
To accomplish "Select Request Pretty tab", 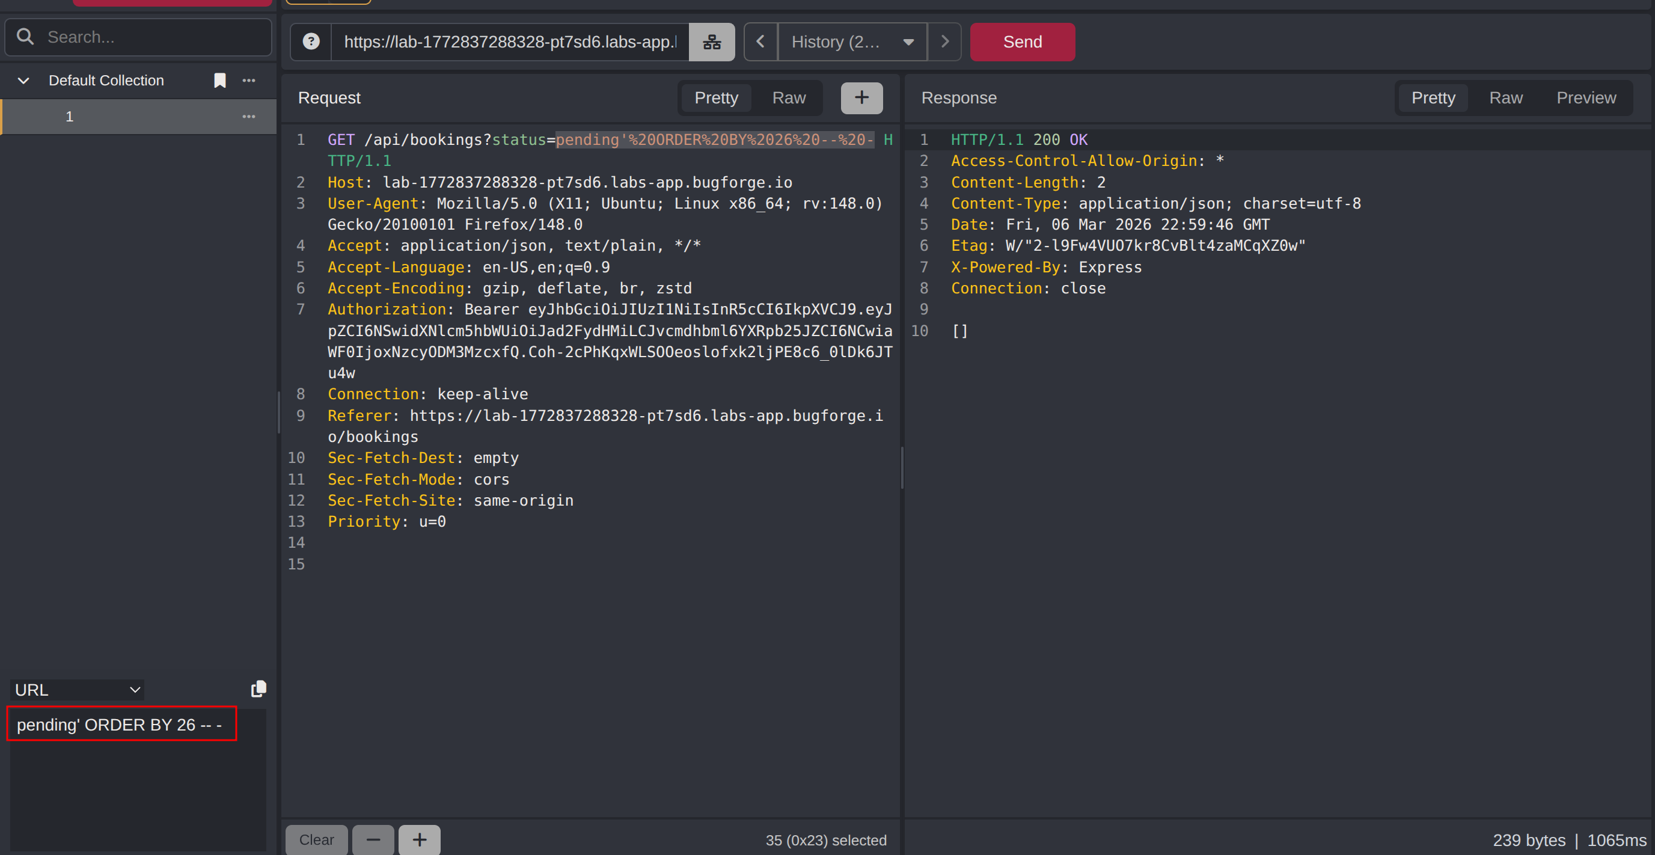I will 716,97.
